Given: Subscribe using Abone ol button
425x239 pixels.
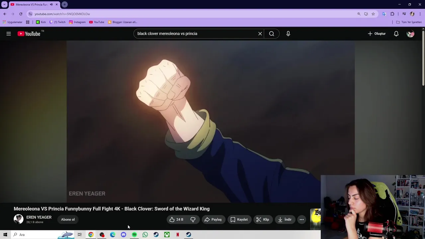Looking at the screenshot, I should [x=68, y=219].
